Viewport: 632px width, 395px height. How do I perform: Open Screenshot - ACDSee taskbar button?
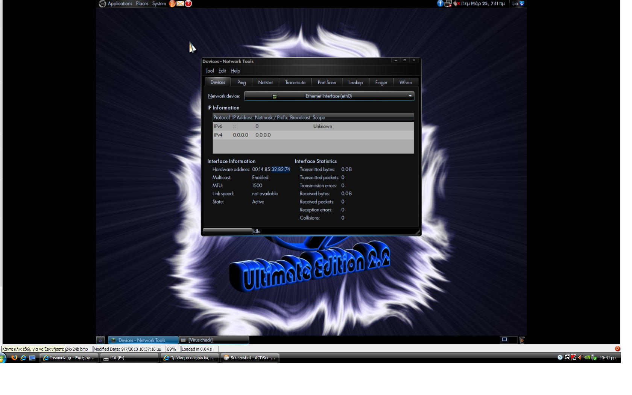[249, 358]
